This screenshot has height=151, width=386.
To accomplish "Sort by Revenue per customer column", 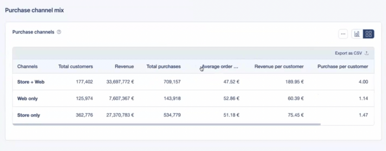I will tap(279, 67).
